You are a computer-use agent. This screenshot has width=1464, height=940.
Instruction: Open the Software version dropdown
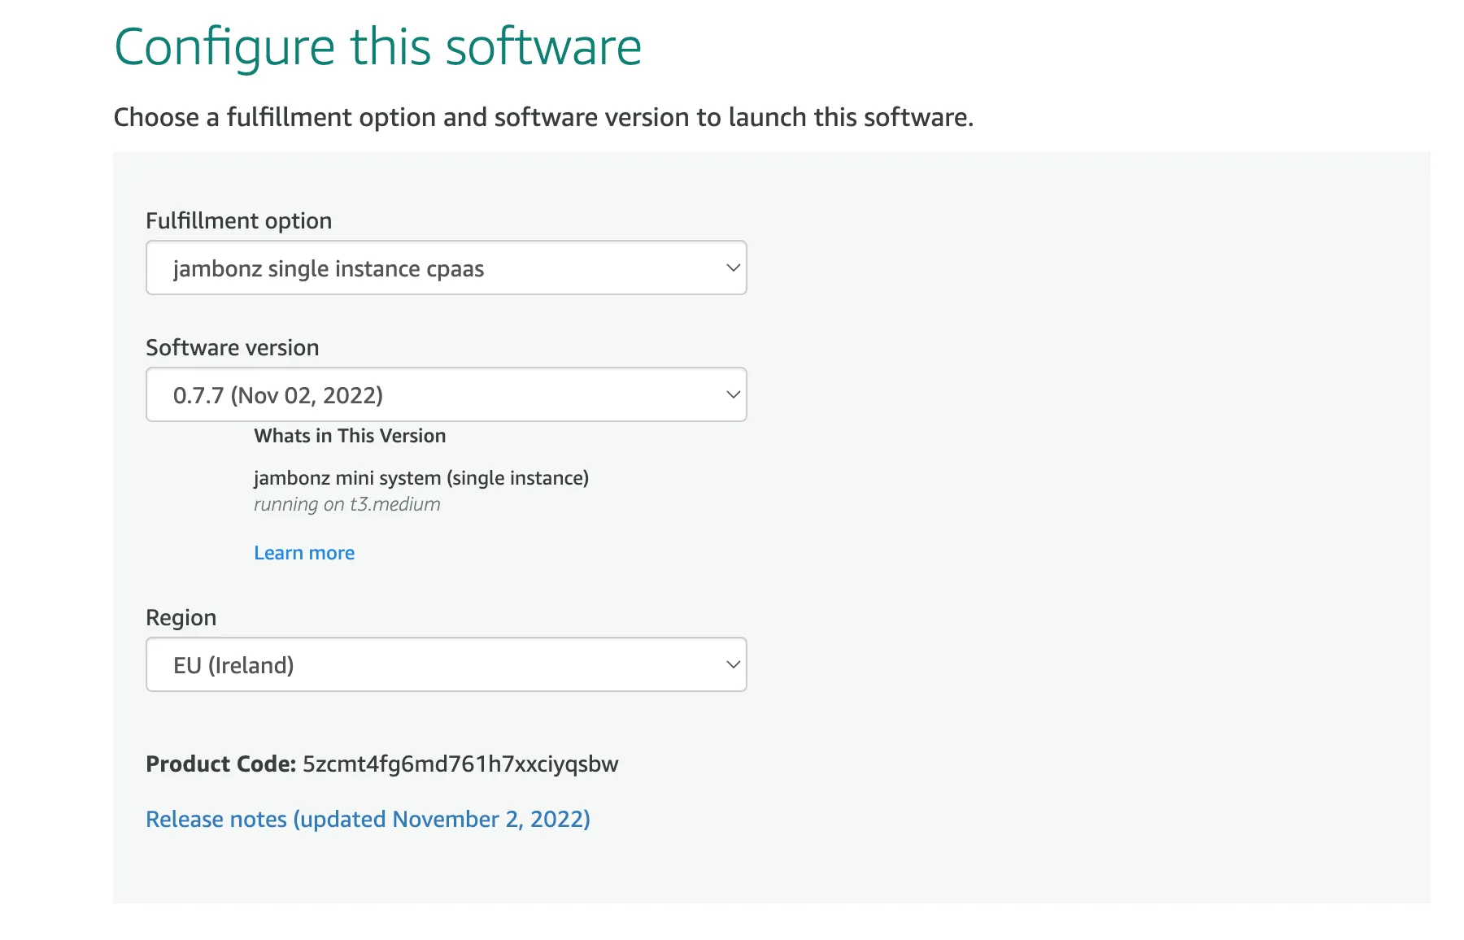click(x=446, y=394)
